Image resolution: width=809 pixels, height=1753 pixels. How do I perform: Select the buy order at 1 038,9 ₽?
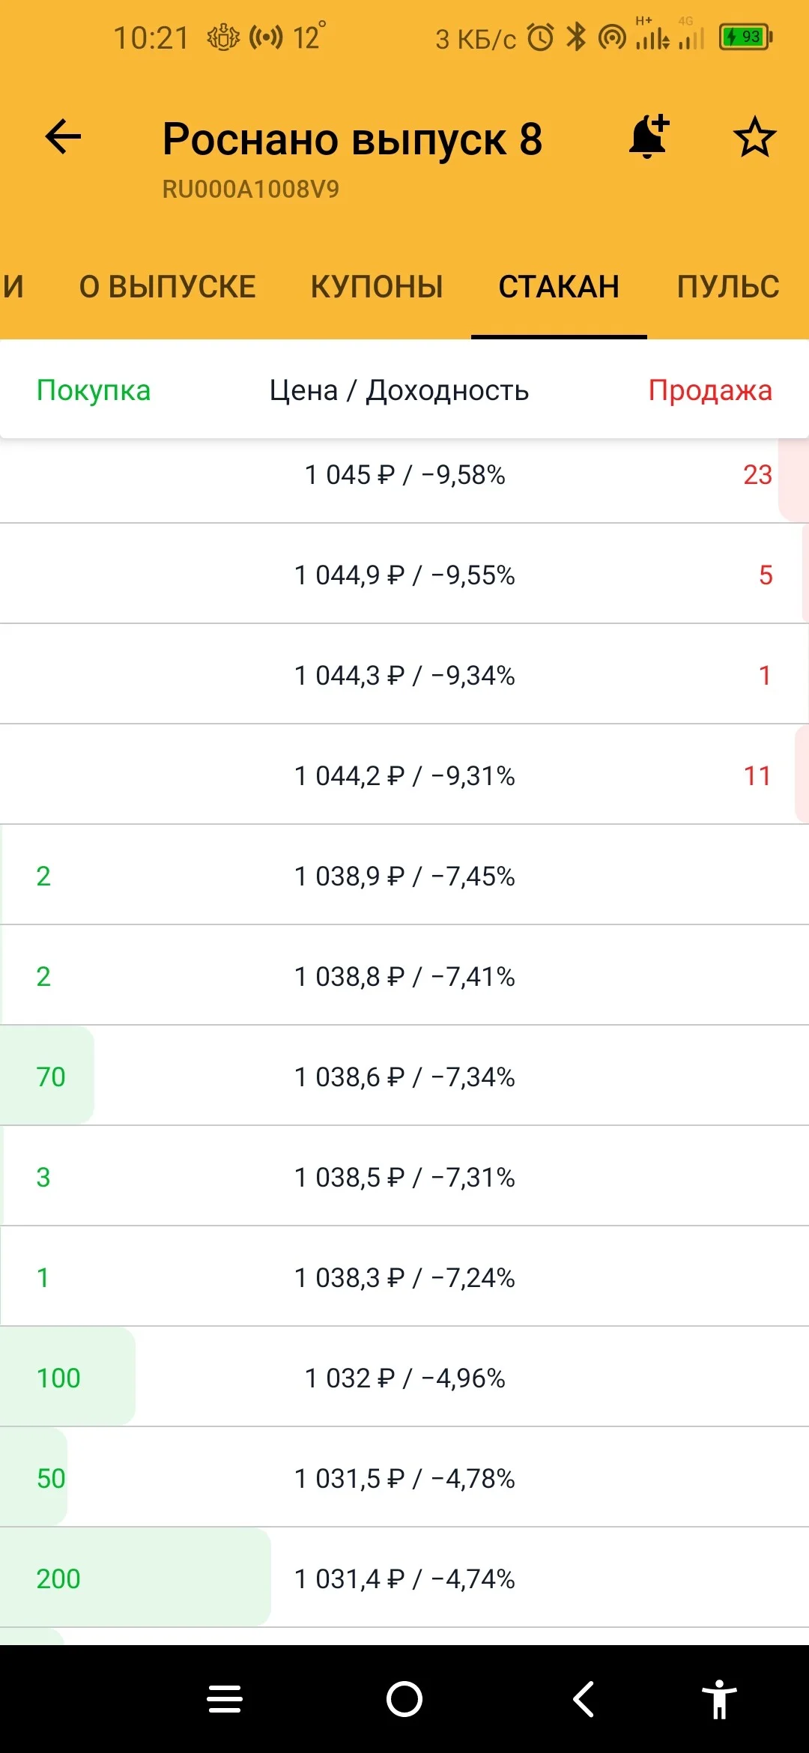click(404, 876)
